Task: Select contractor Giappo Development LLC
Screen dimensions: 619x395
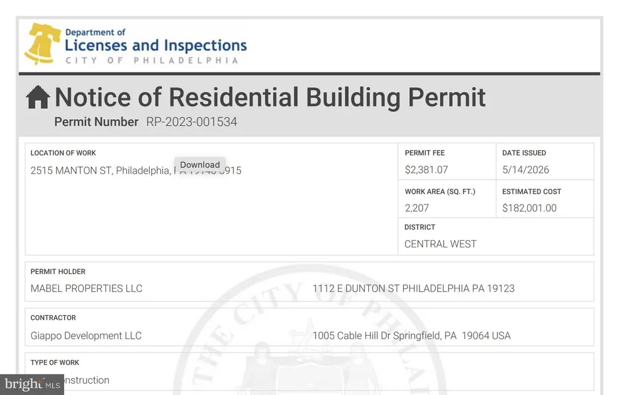Action: pyautogui.click(x=86, y=336)
